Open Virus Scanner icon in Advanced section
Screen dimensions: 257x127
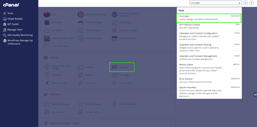114,83
